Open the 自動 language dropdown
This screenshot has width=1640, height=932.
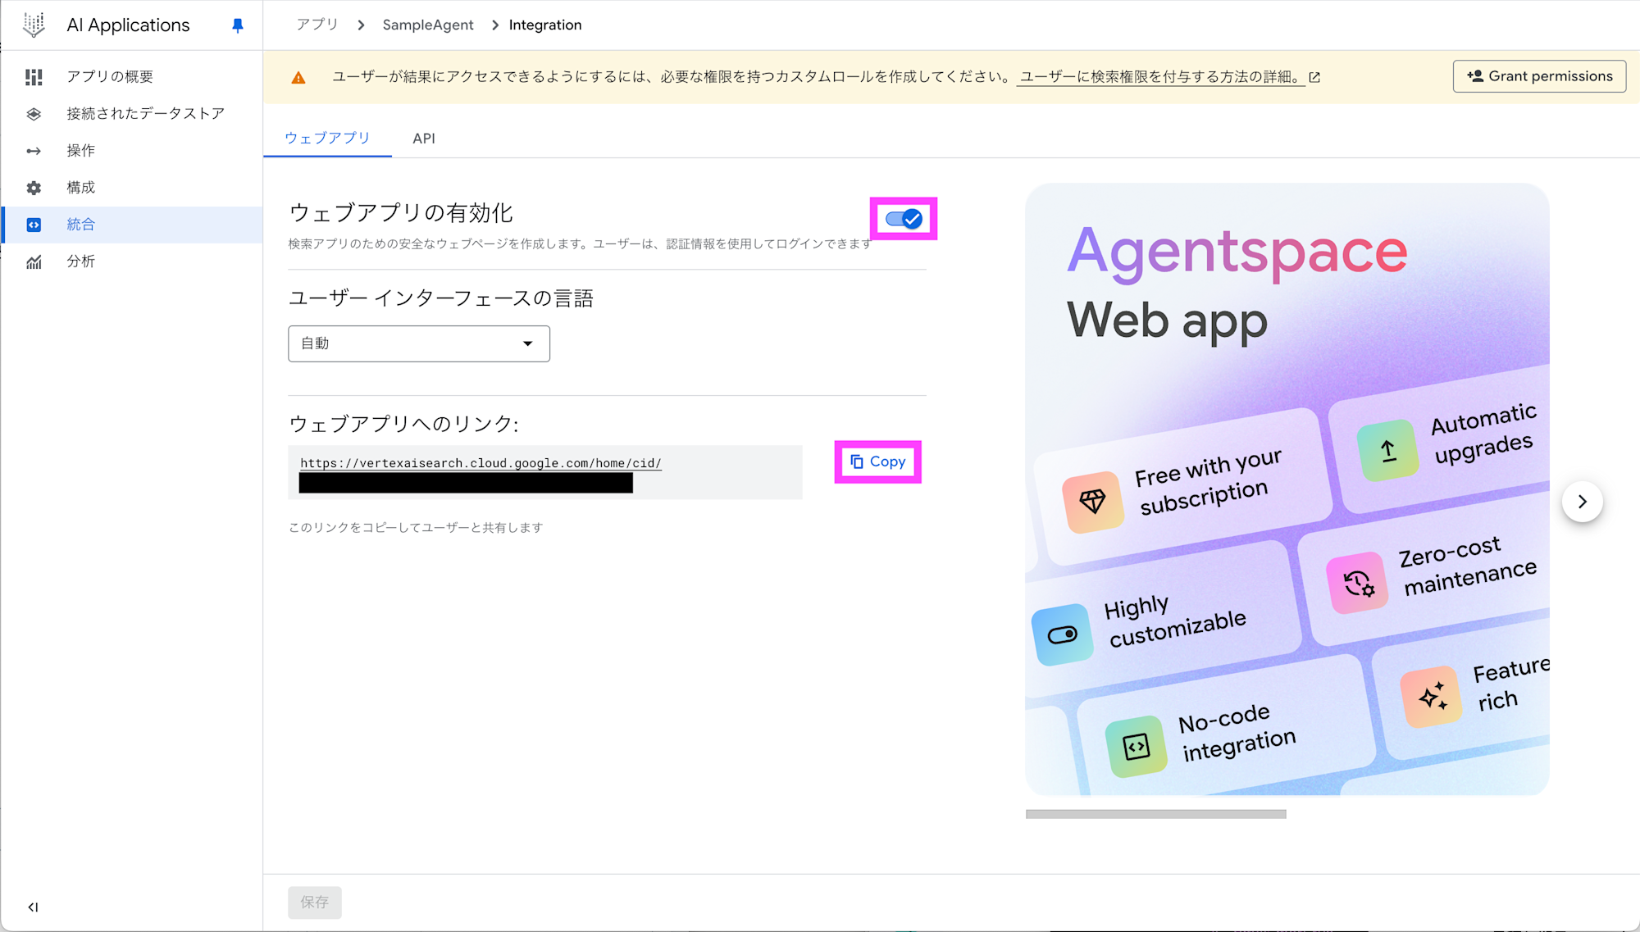[x=419, y=343]
